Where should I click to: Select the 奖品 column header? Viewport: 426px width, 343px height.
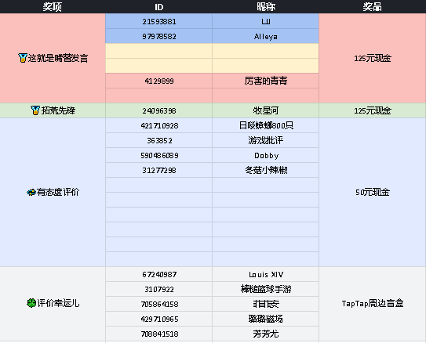[373, 7]
